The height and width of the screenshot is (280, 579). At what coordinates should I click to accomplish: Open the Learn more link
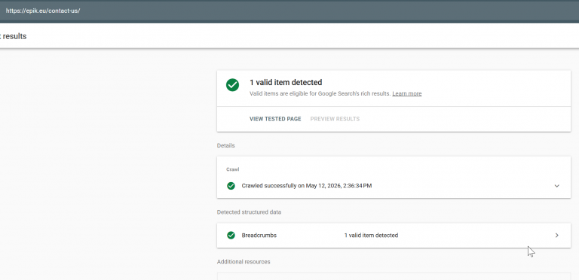click(407, 93)
